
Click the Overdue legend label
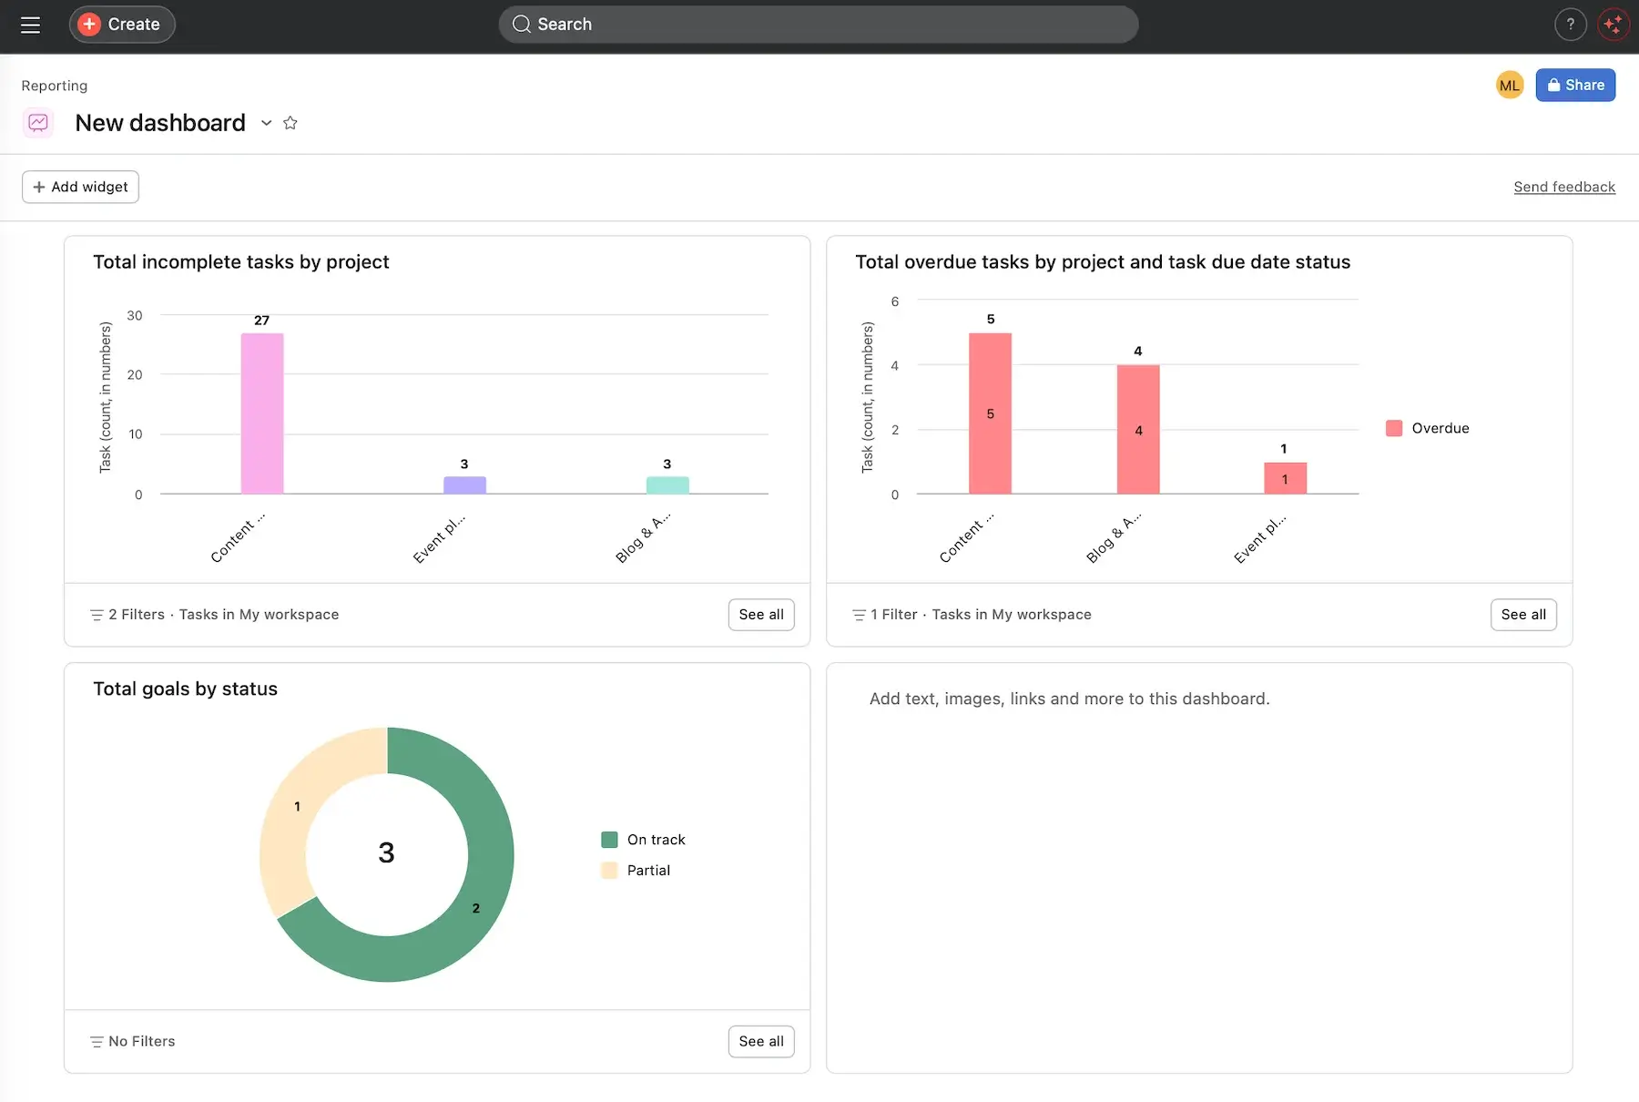(x=1440, y=428)
